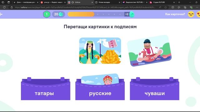The image size is (200, 112).
Task: Click the 'Перетащи картинки к подписям' heading
Action: point(100,27)
